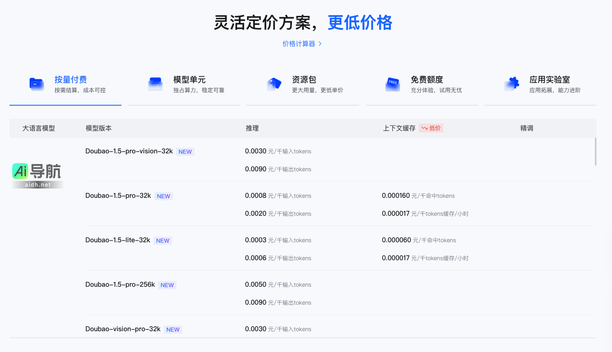Open the 价格计算器 link
The height and width of the screenshot is (352, 612).
[299, 44]
